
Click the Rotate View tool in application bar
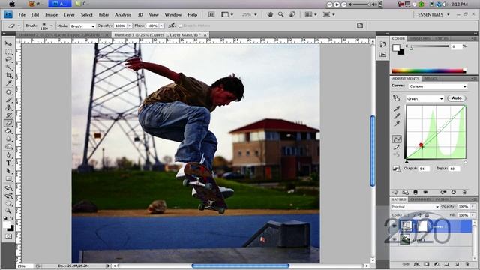pos(292,14)
